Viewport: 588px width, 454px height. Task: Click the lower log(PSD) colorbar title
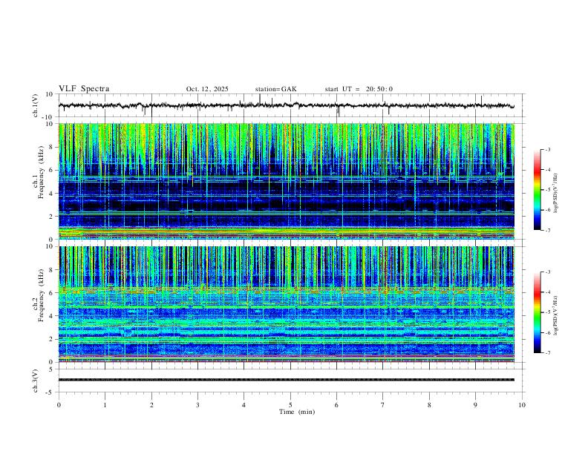(556, 315)
